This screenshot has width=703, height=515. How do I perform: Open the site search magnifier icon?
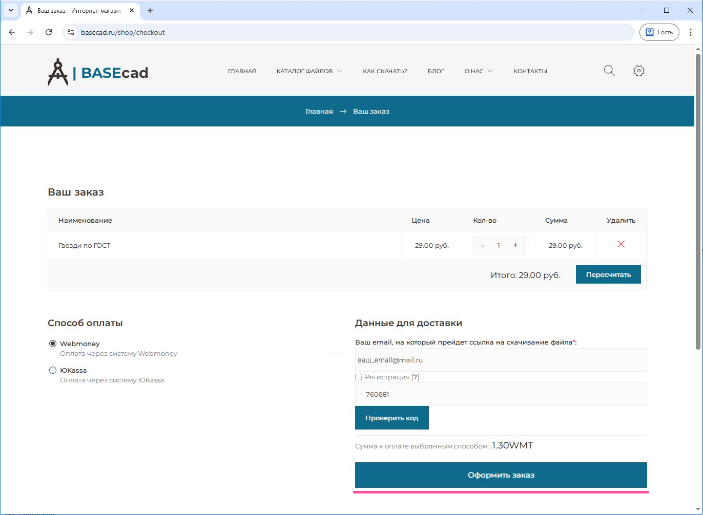609,71
